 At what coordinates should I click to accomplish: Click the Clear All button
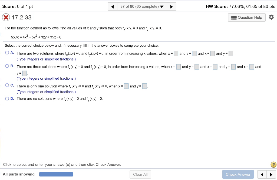(x=140, y=174)
